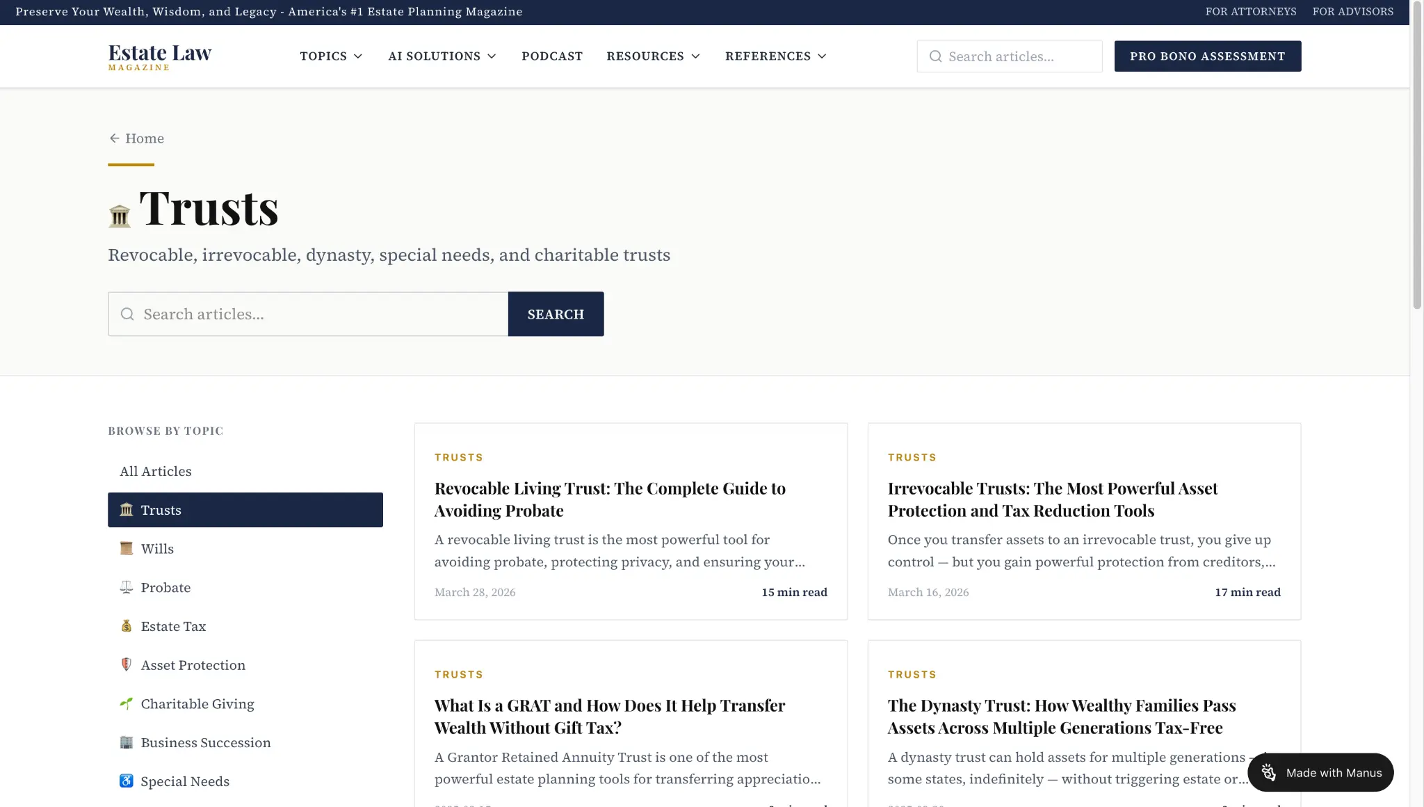Click the Estate Tax money bag icon
Viewport: 1424px width, 807px height.
point(126,626)
